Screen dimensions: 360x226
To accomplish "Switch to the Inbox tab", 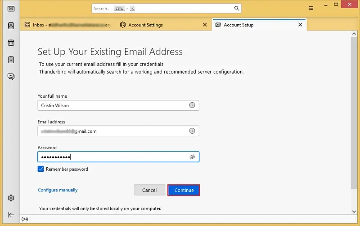I will coord(68,25).
